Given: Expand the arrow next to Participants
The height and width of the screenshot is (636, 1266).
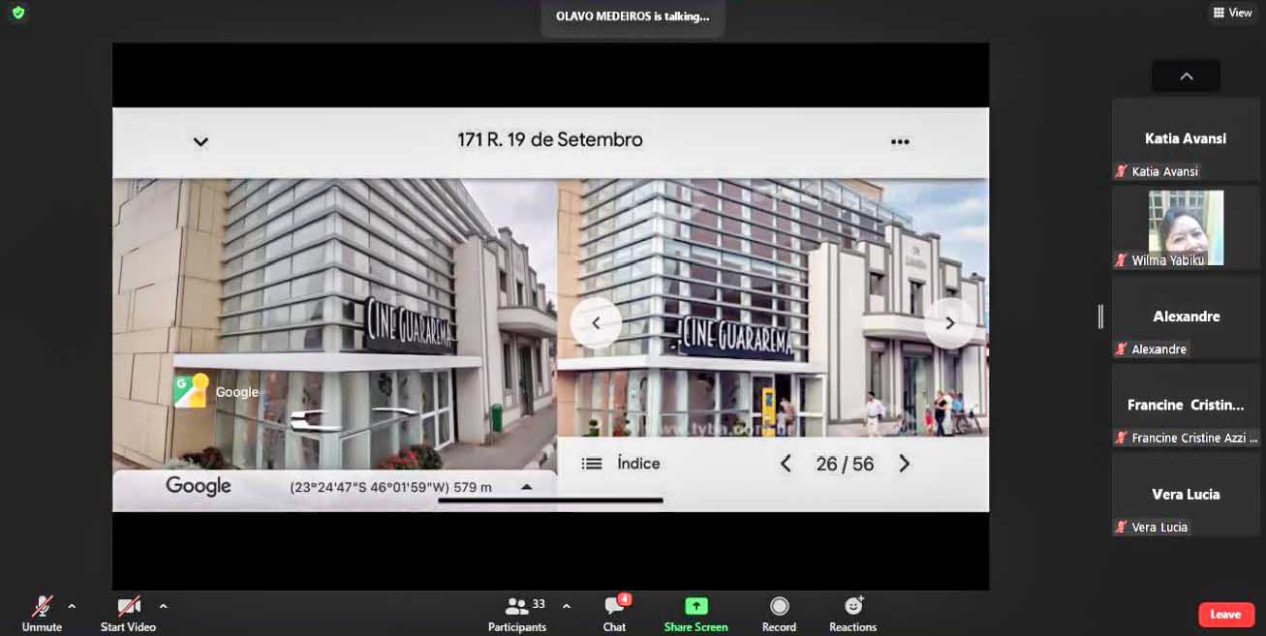Looking at the screenshot, I should pyautogui.click(x=566, y=606).
